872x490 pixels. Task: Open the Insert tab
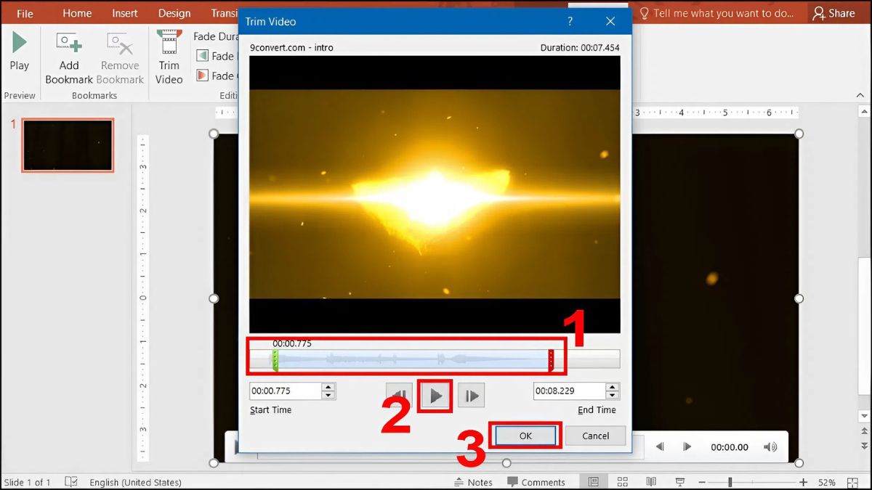[x=125, y=13]
